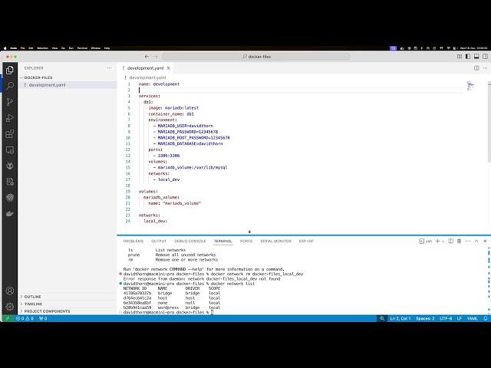The image size is (491, 368).
Task: Go forward using the right arrow
Action: pyautogui.click(x=156, y=57)
